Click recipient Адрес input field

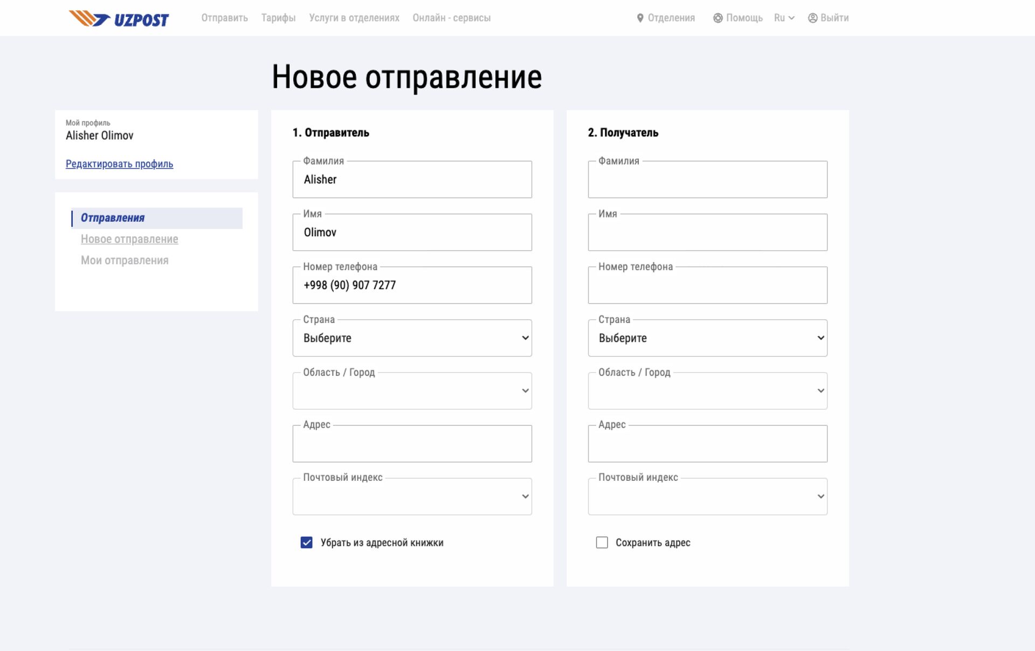[x=707, y=443]
